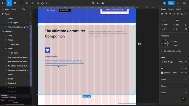
Task: Click the Y position field
Action: click(177, 21)
